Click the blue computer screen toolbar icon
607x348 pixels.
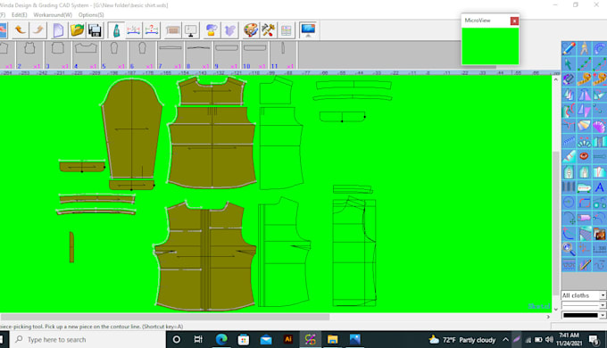point(308,30)
